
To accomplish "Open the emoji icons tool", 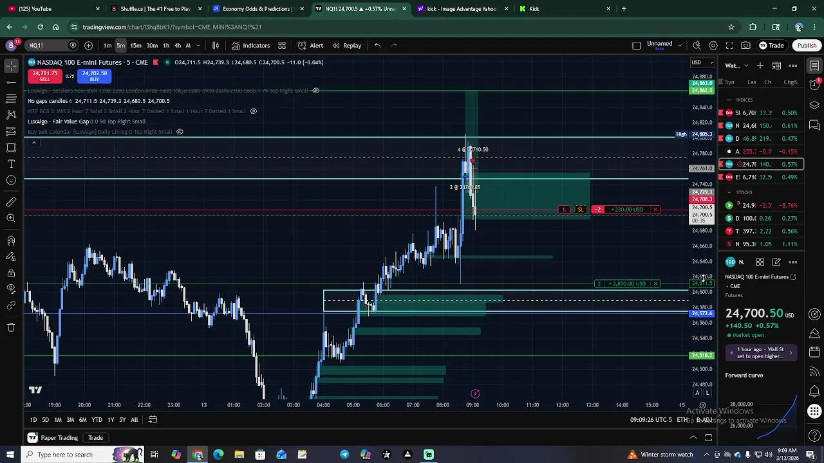I will click(11, 180).
